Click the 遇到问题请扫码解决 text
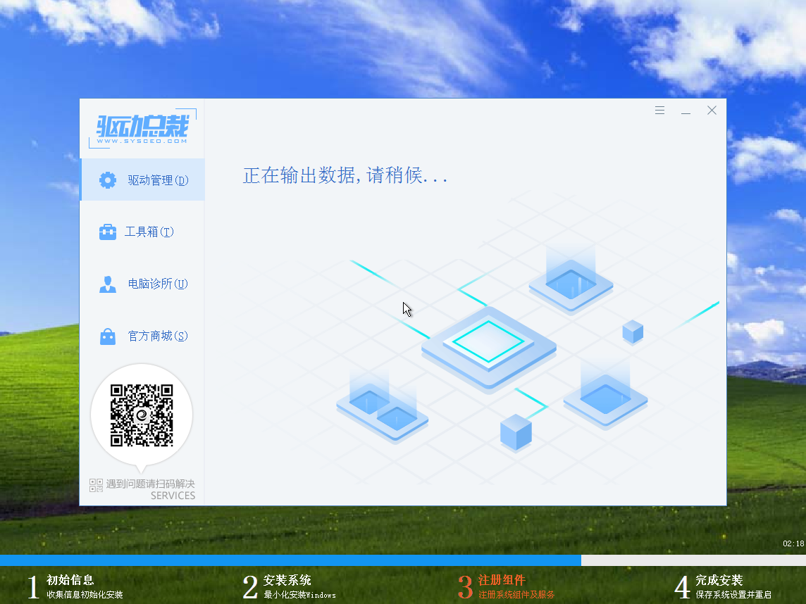Image resolution: width=806 pixels, height=604 pixels. click(x=151, y=484)
